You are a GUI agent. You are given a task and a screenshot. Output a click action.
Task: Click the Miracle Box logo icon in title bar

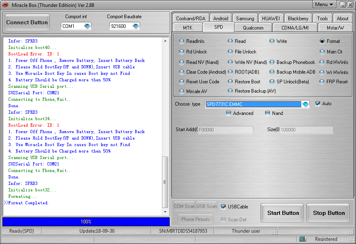click(x=5, y=5)
